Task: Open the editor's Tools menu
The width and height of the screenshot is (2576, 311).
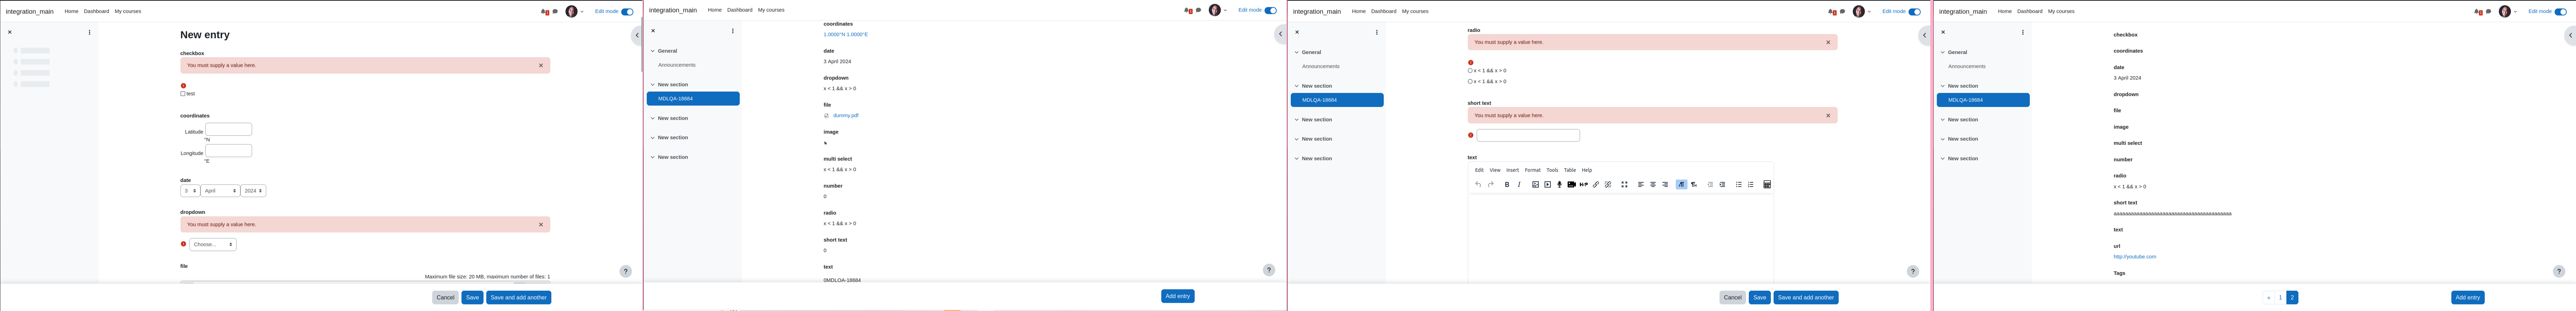Action: (x=1552, y=170)
